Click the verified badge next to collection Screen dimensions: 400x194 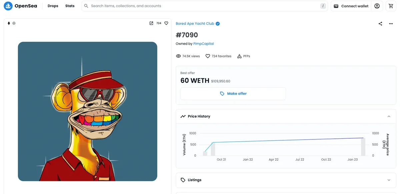[x=218, y=24]
